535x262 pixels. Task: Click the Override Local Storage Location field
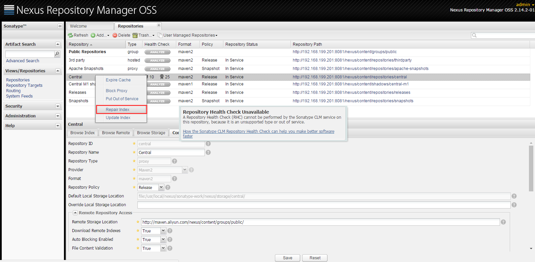324,205
